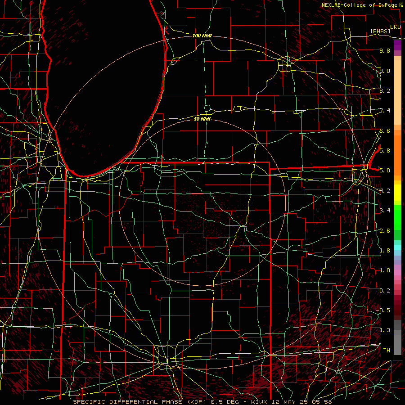Click the -0.5 value on the color scale
The height and width of the screenshot is (405, 405).
tap(383, 310)
